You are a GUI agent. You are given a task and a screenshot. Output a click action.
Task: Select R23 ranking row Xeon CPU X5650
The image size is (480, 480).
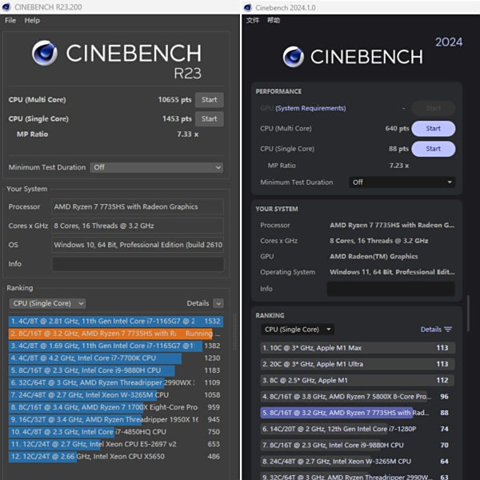pyautogui.click(x=114, y=457)
